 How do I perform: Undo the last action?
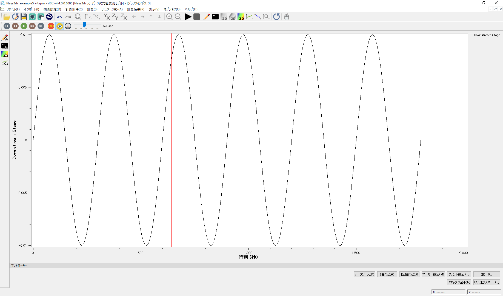pyautogui.click(x=59, y=17)
